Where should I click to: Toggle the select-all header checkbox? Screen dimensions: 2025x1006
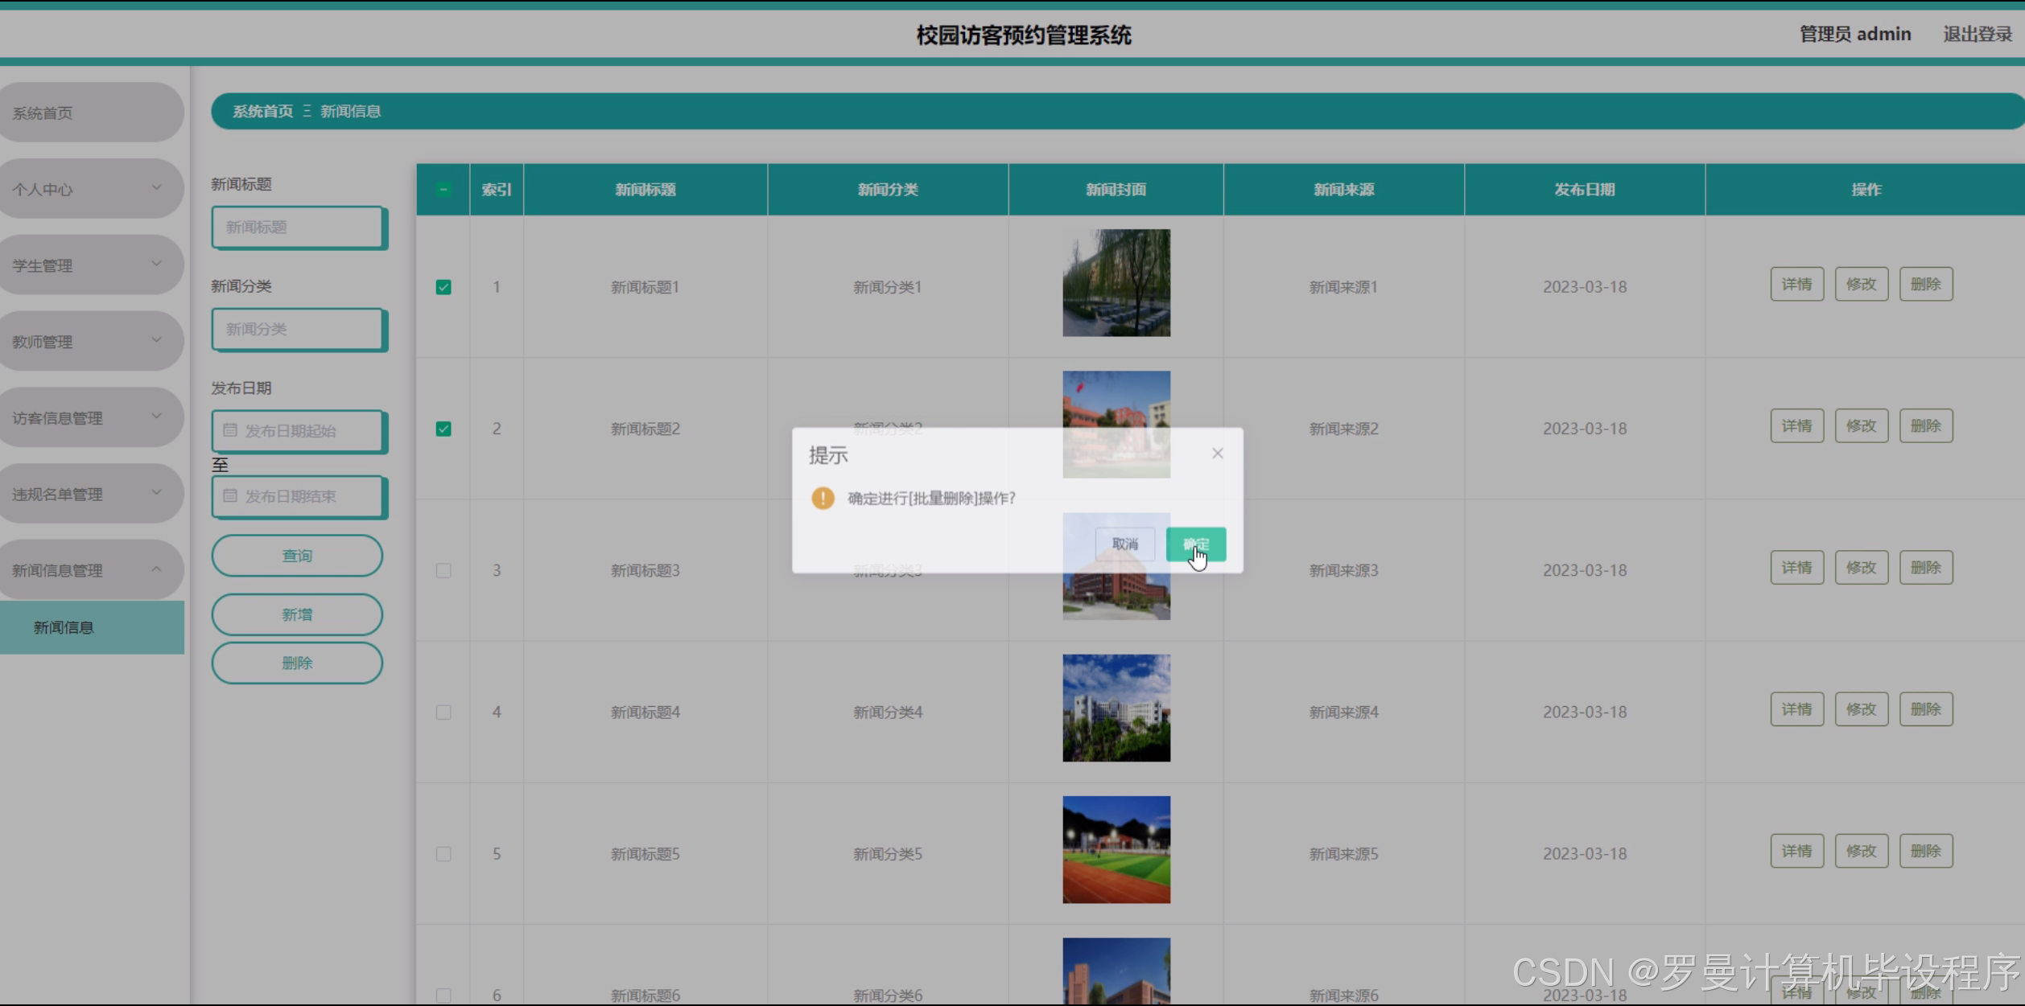(x=443, y=190)
